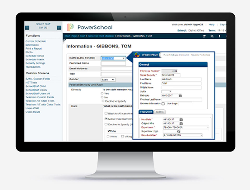Open the Information function link
250x190 pixels.
click(32, 45)
